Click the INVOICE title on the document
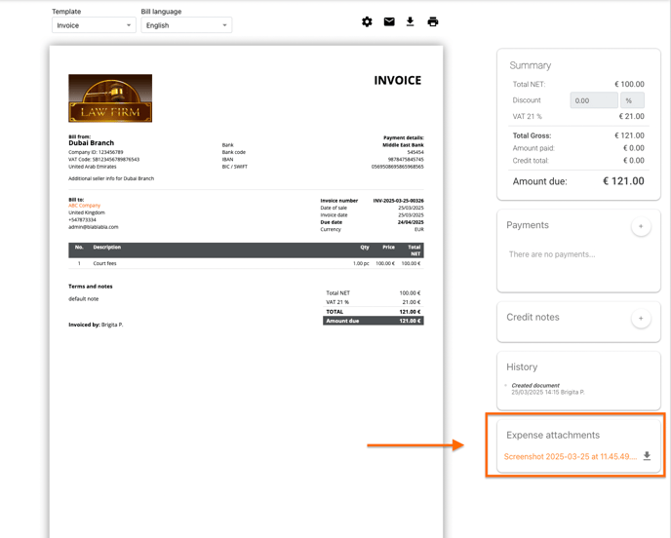Screen dimensions: 671x538 (398, 80)
